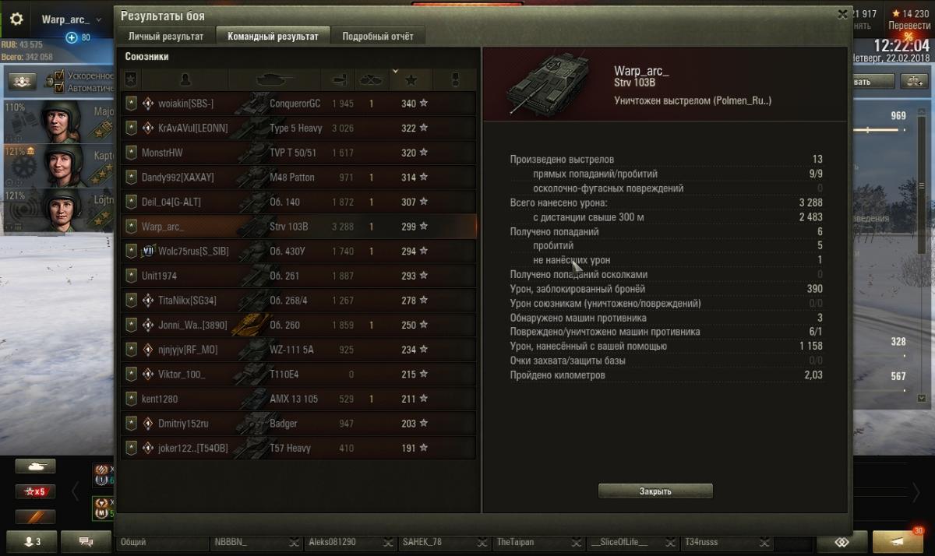Toggle the Автоматиче... checkbox

[x=59, y=88]
